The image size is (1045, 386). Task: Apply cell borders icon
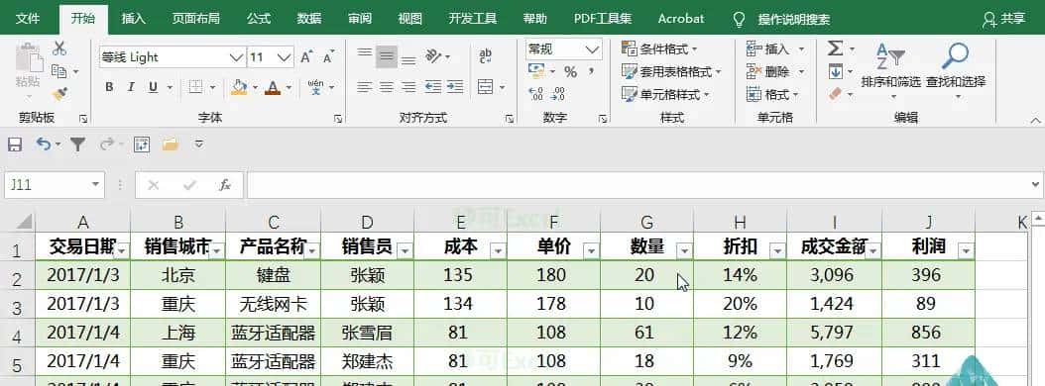pyautogui.click(x=195, y=87)
